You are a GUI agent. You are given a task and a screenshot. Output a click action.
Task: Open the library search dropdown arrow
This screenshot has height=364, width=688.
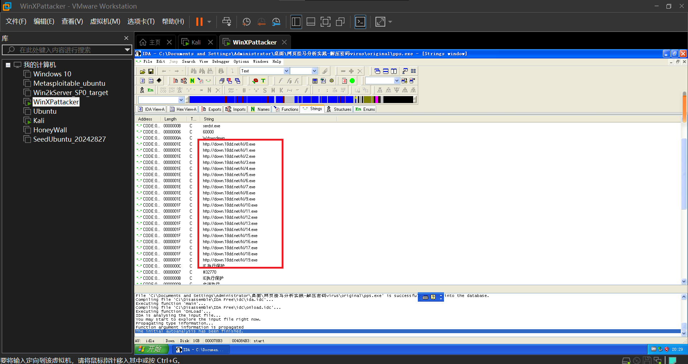point(127,50)
